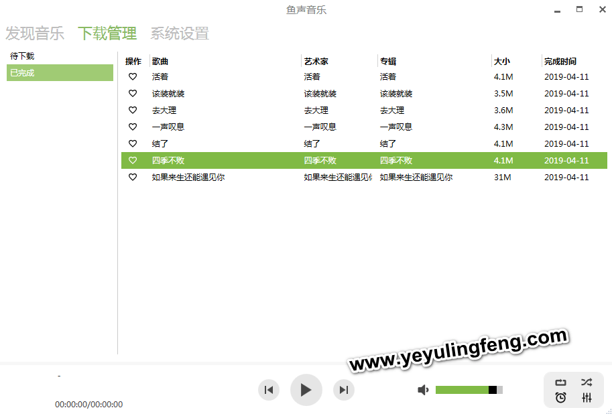Open the equalizer sliders panel

pos(587,398)
